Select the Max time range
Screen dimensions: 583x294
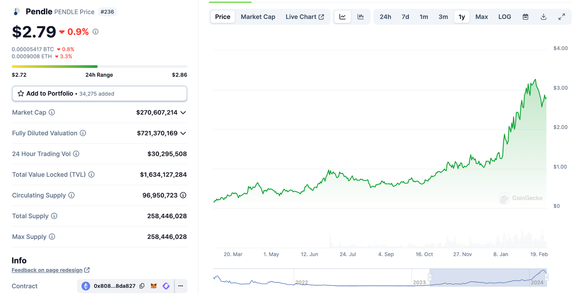pos(481,17)
